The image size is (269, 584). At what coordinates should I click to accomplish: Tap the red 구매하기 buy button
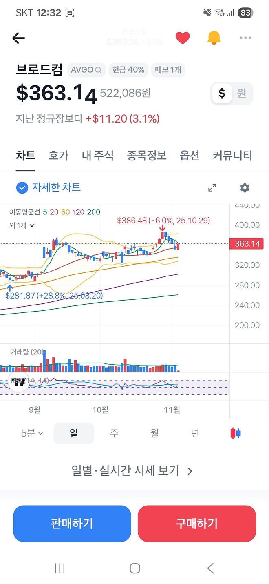point(197,524)
